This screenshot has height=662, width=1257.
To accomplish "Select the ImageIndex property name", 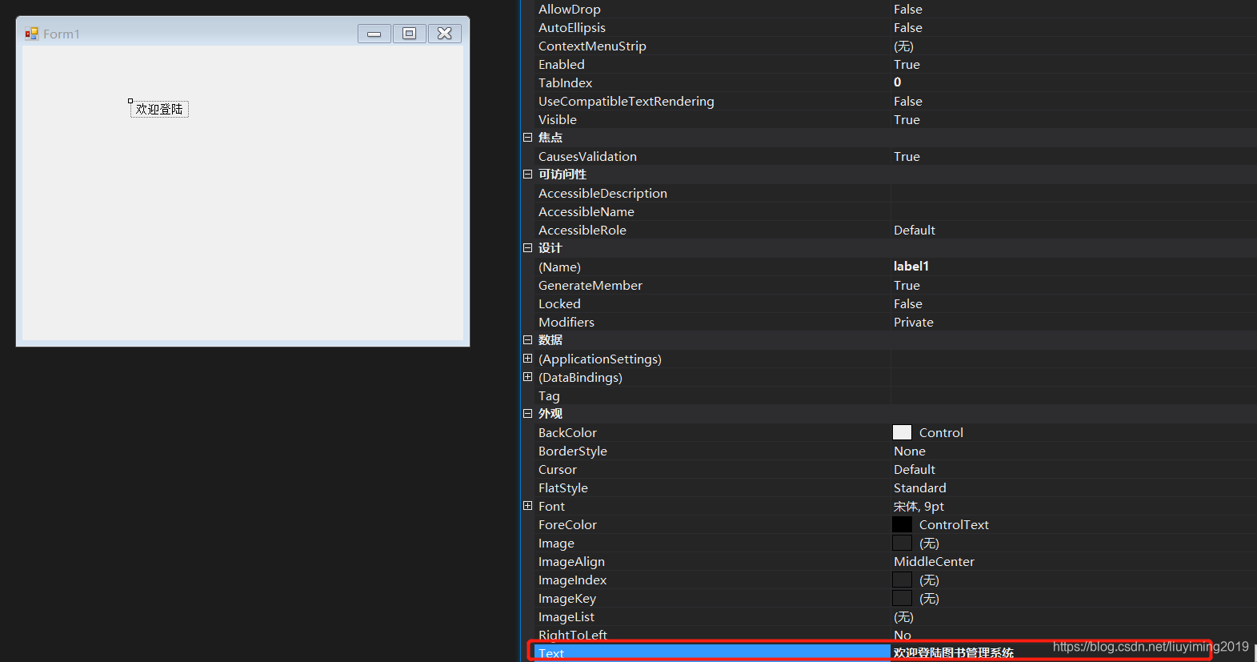I will (x=573, y=580).
